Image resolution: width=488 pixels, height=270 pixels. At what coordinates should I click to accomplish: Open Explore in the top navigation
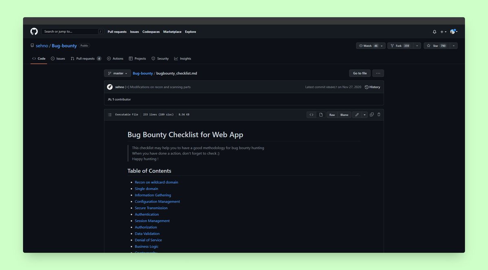[190, 32]
